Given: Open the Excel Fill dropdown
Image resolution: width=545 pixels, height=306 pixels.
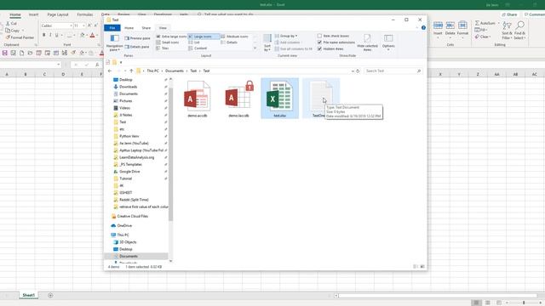Looking at the screenshot, I should pyautogui.click(x=481, y=30).
